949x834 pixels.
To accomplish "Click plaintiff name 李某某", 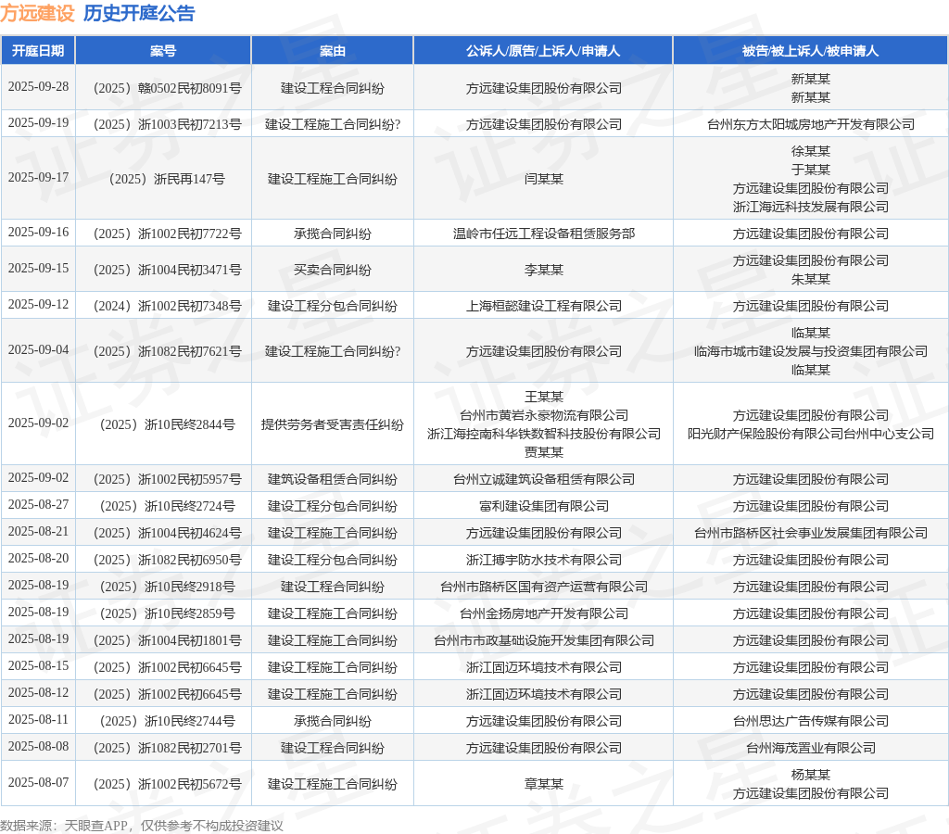I will point(543,270).
